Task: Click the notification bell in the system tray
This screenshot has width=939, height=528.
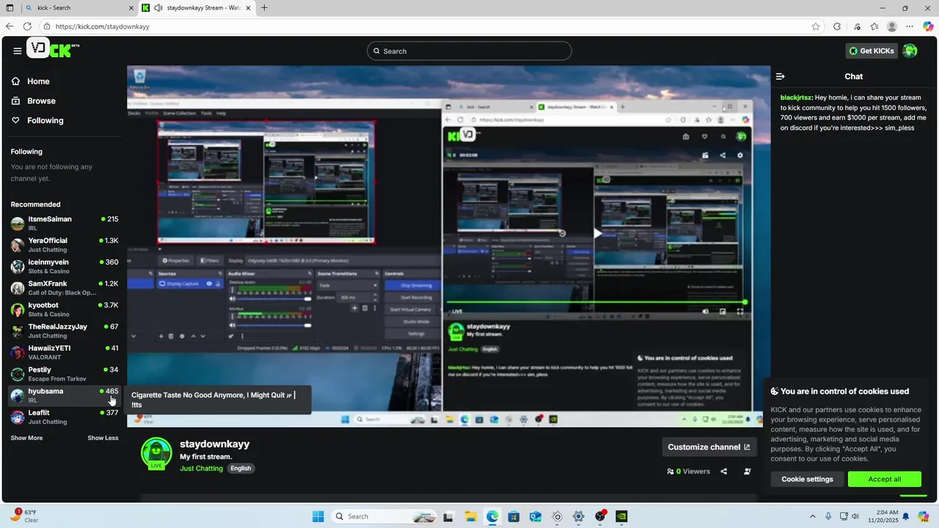Action: click(906, 516)
